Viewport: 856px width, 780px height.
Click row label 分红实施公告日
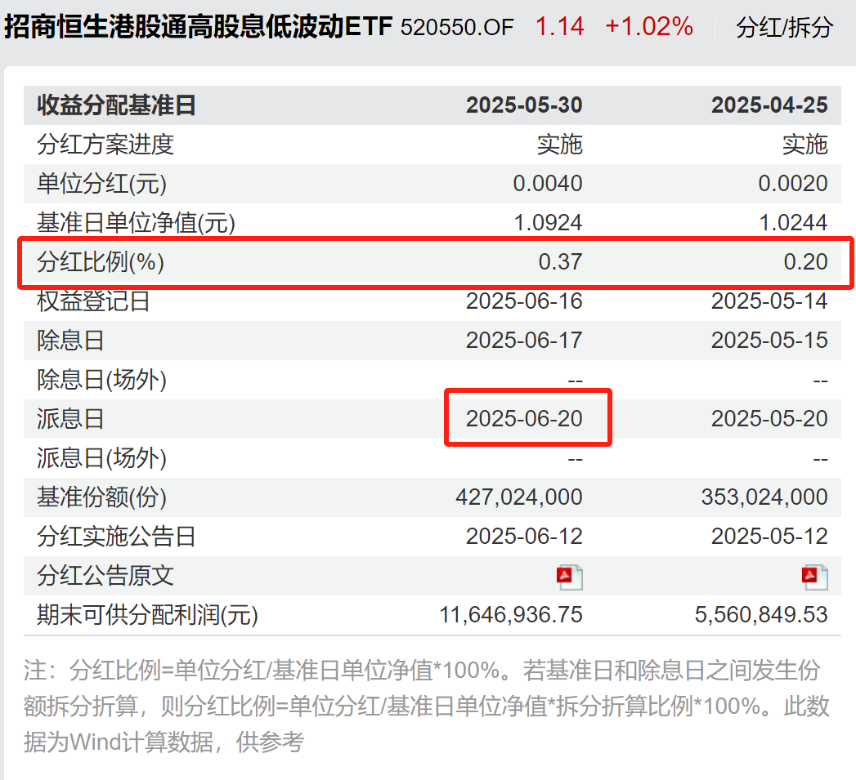(x=116, y=537)
